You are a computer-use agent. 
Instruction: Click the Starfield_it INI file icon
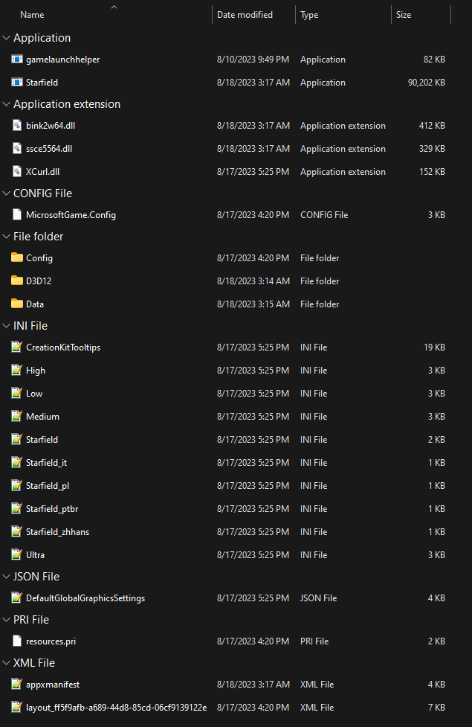coord(16,463)
